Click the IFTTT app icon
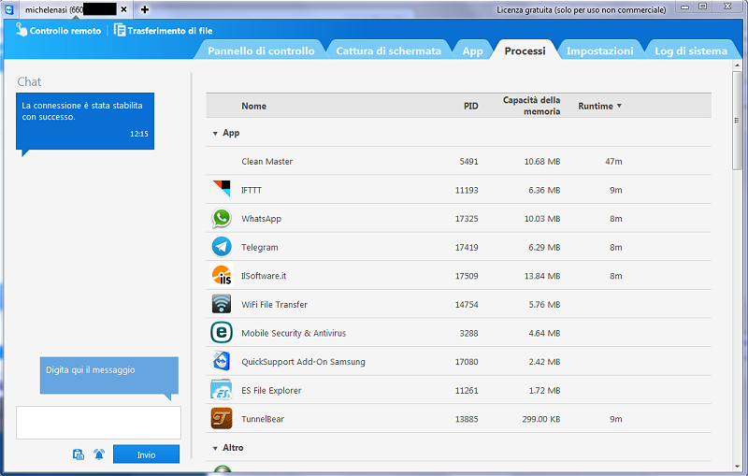The image size is (748, 476). 222,189
